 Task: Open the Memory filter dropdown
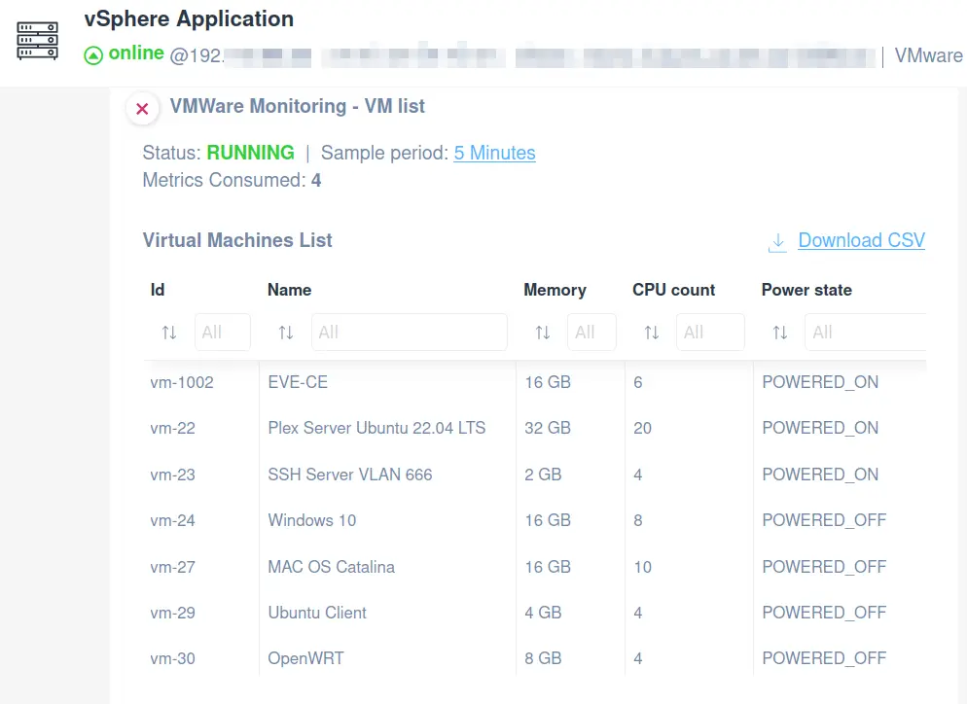coord(591,332)
